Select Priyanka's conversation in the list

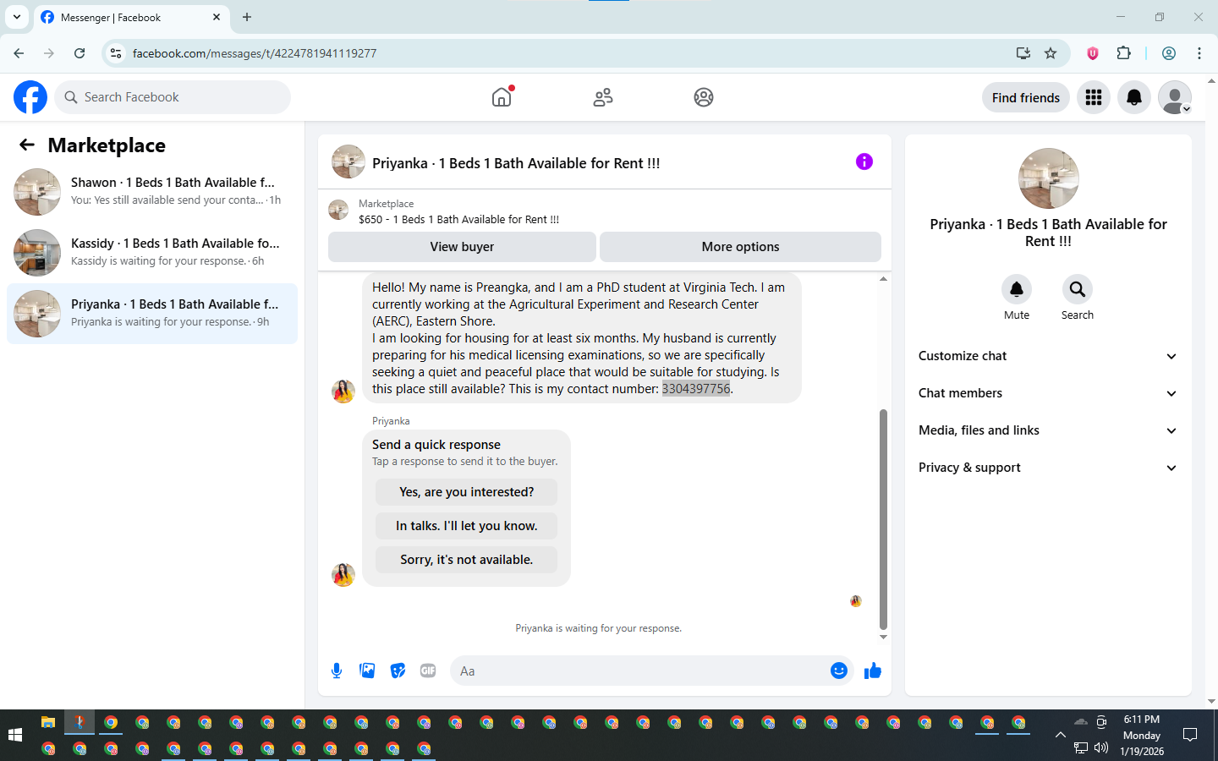[152, 314]
